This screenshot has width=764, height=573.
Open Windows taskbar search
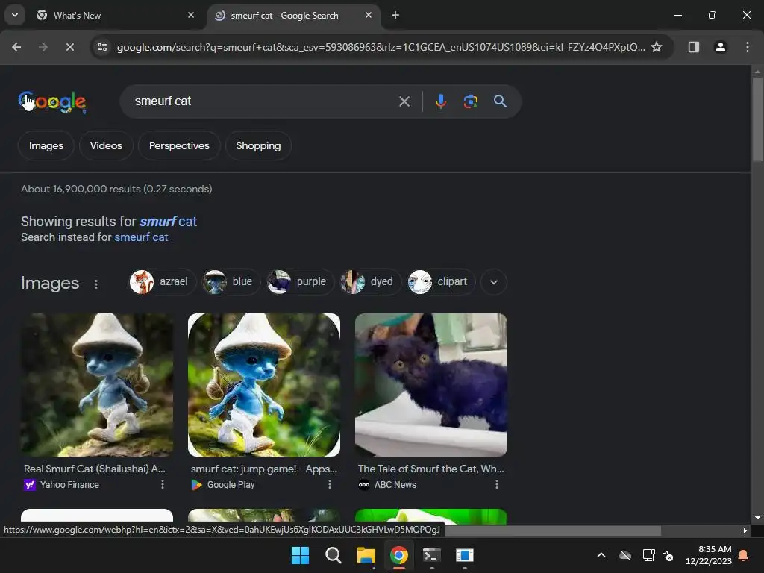(334, 555)
